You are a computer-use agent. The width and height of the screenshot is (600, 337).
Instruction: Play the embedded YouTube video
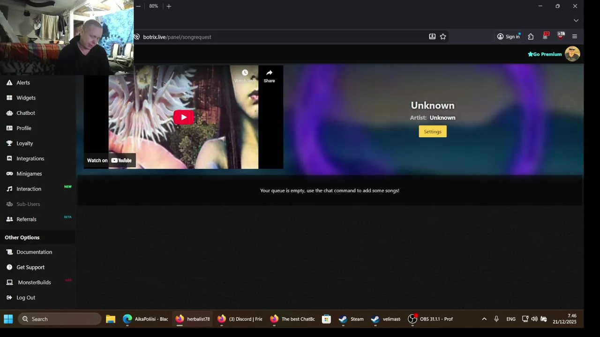pos(184,117)
